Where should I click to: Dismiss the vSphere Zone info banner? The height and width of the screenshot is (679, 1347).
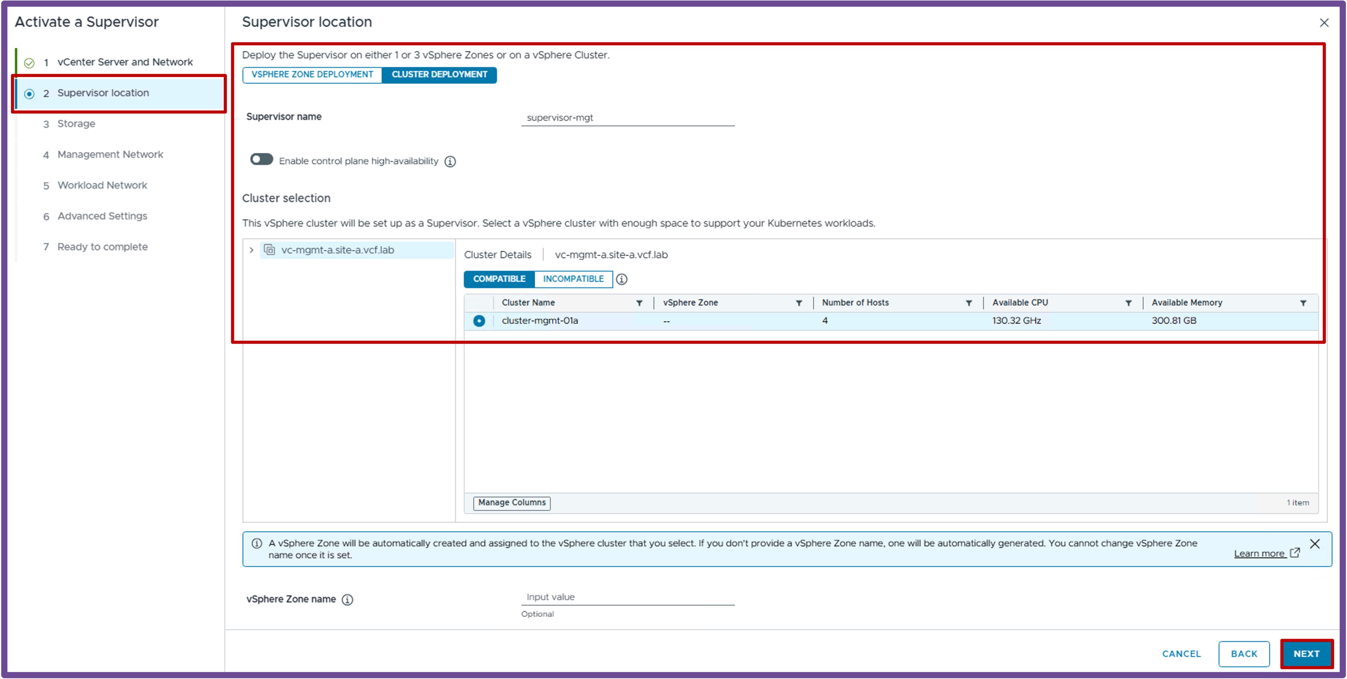(1315, 544)
